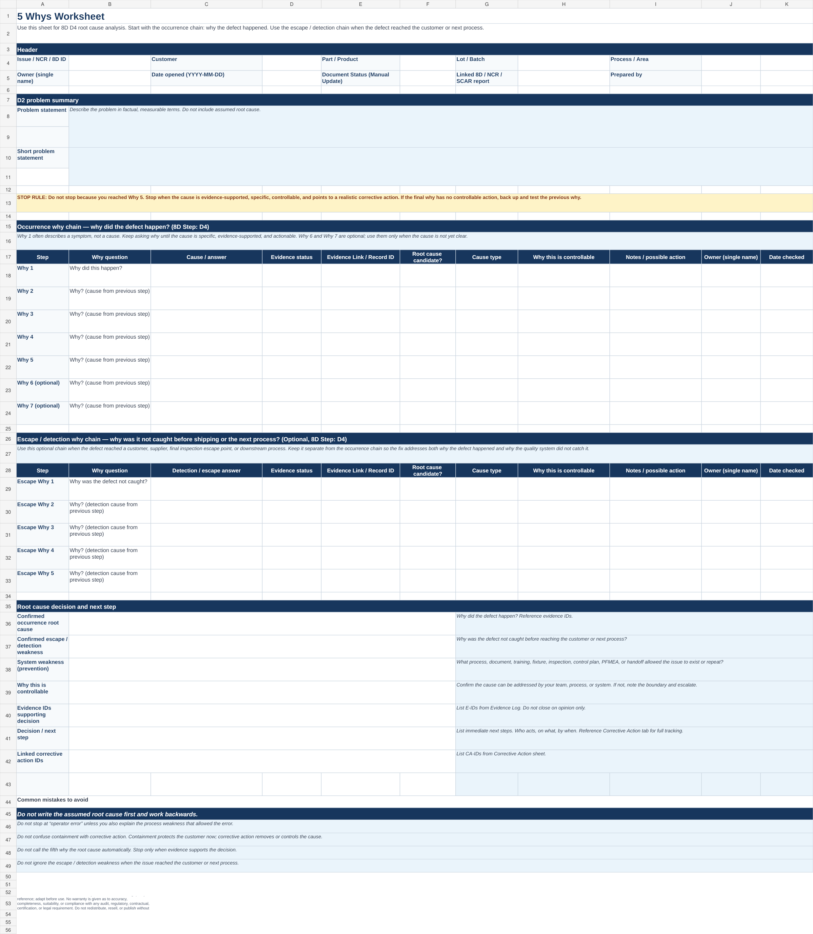Click the "Escape Why 3" step cell
This screenshot has height=934, width=813.
[43, 535]
